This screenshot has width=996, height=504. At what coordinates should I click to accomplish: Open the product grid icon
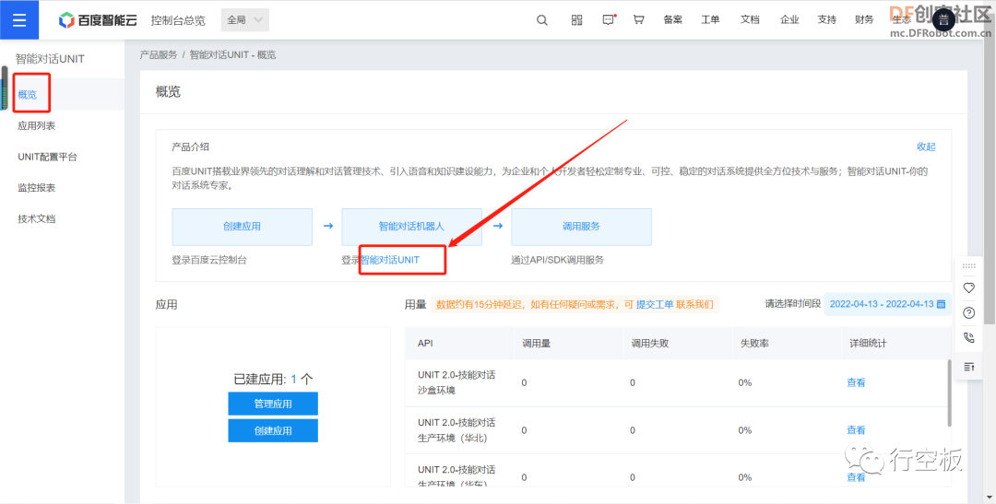pos(576,19)
